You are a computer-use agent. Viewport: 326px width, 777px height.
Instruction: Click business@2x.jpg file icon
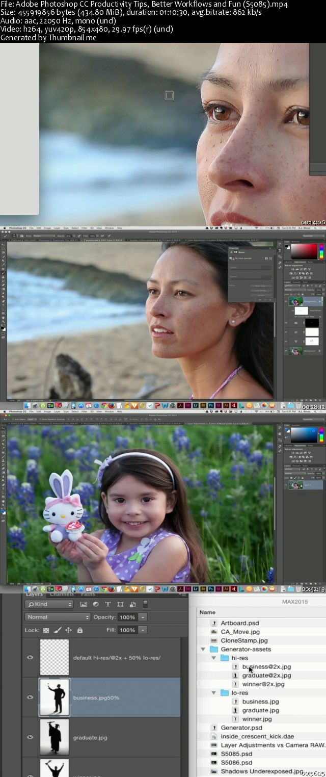235,666
